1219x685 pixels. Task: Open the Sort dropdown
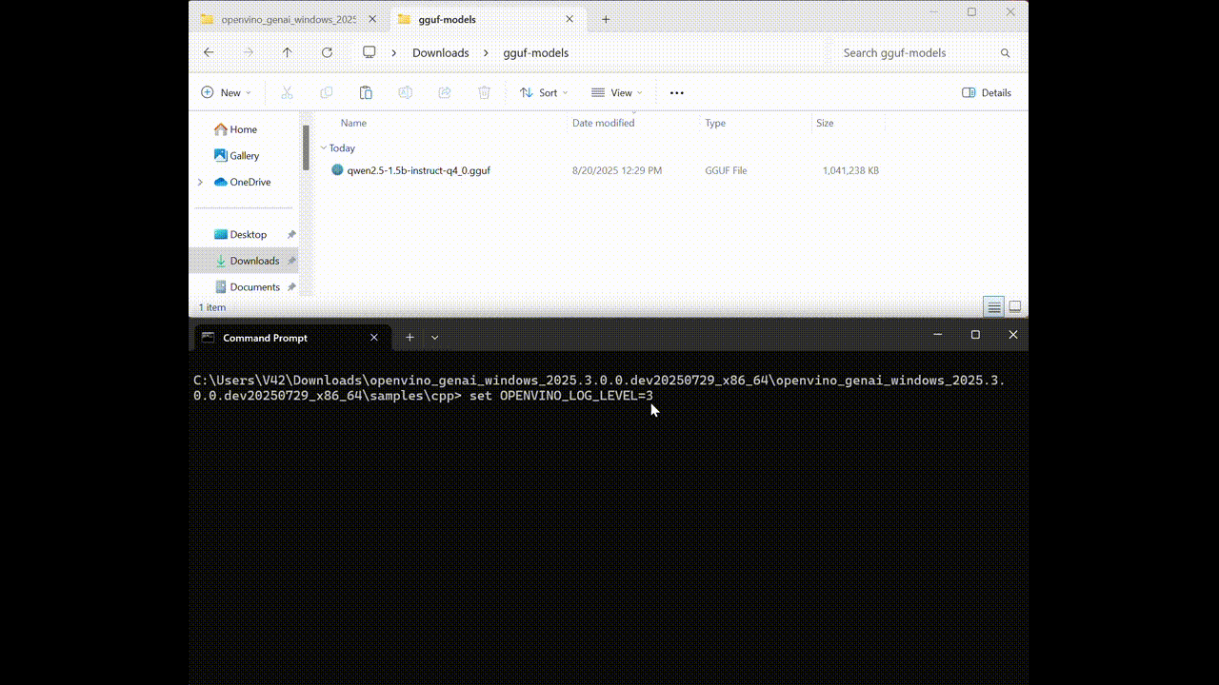click(x=544, y=92)
